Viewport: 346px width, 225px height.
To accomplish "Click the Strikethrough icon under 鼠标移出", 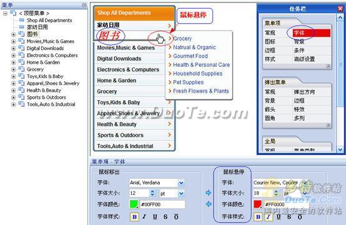I will coord(166,217).
